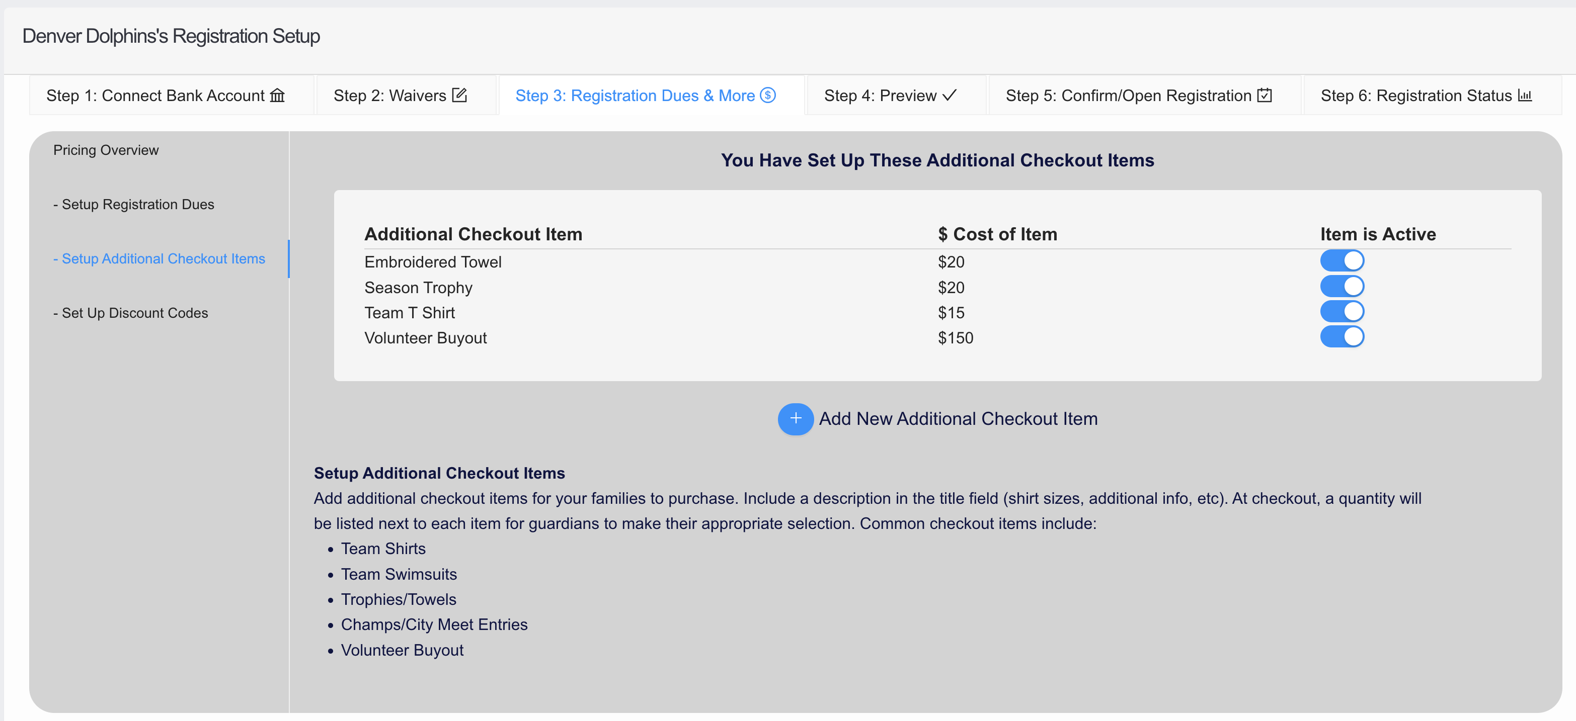Viewport: 1576px width, 721px height.
Task: Click the checkmark icon next to Preview
Action: pos(950,95)
